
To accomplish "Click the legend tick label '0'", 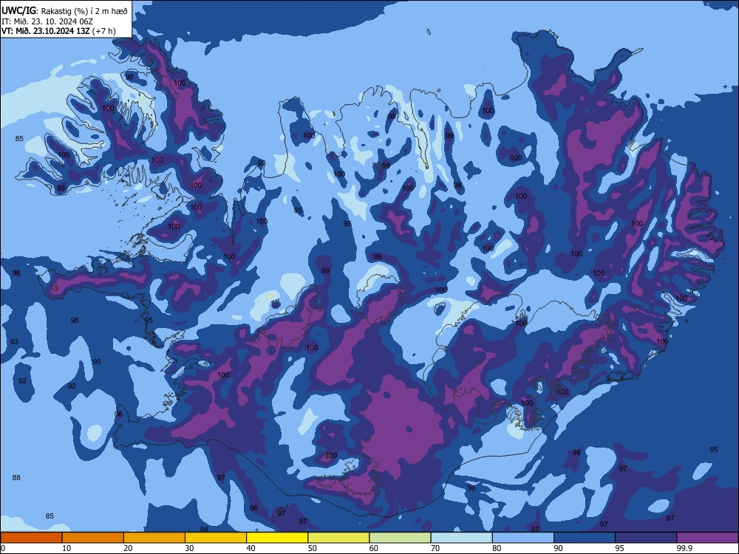I will (x=3, y=548).
